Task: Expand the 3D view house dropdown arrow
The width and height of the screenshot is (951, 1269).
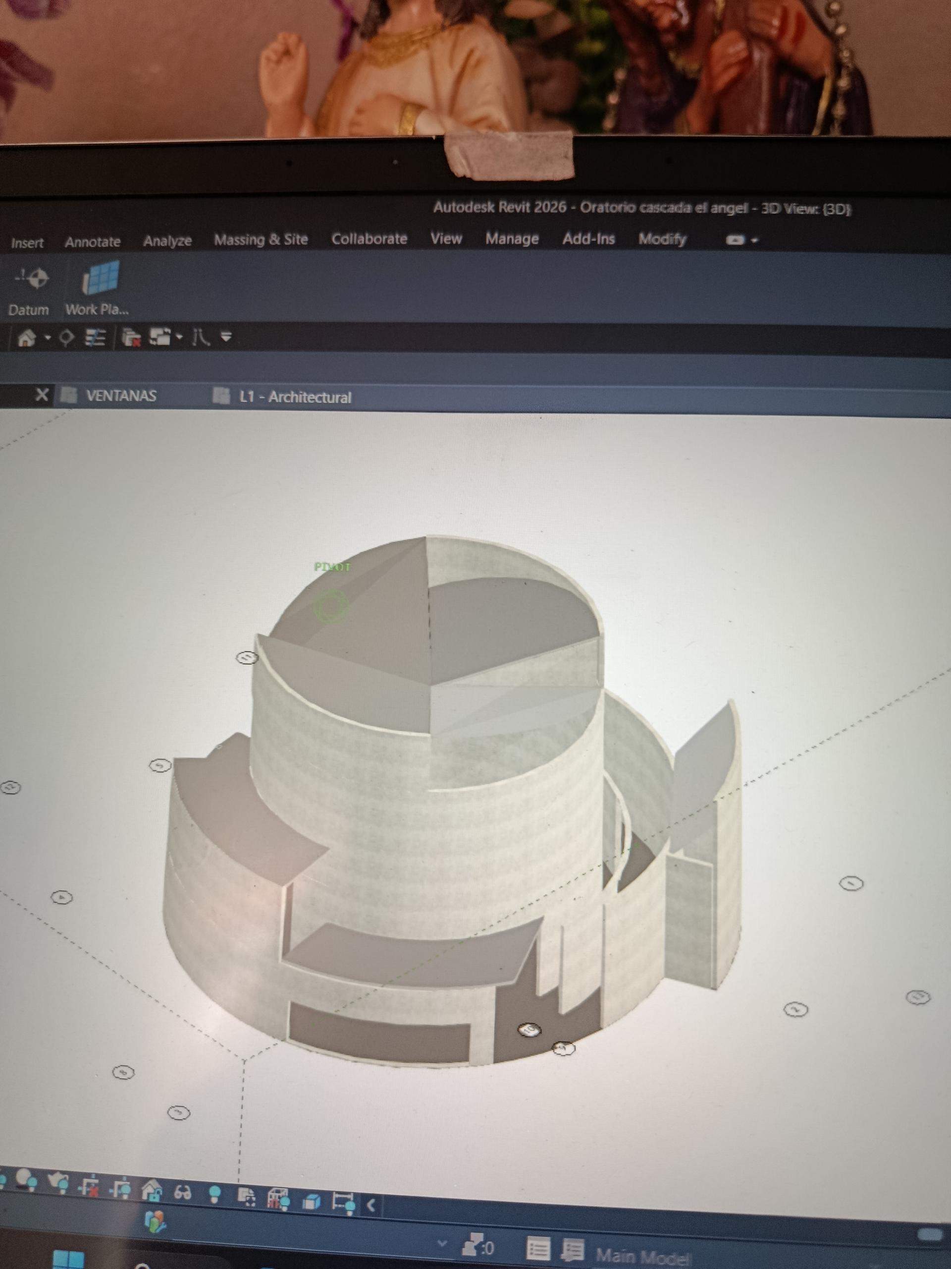Action: 48,338
